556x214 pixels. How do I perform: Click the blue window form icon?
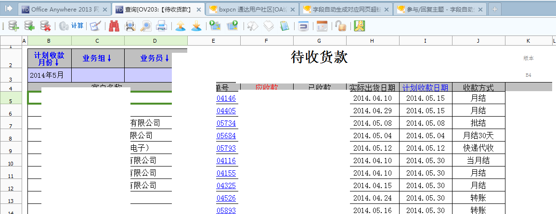pos(303,25)
